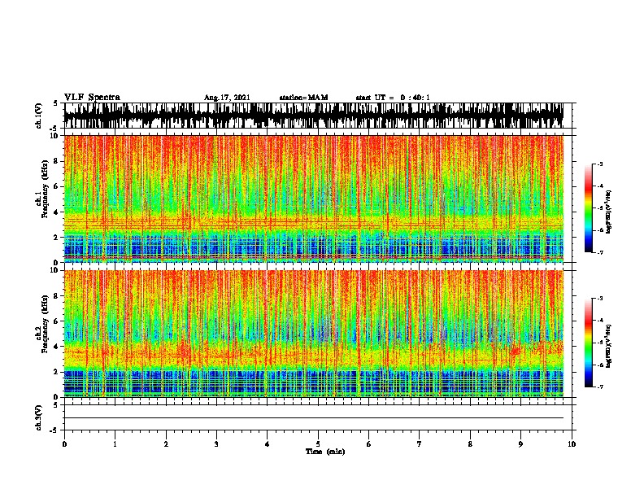
Task: Click the "start UT = 0:40:1" header text
Action: click(393, 98)
